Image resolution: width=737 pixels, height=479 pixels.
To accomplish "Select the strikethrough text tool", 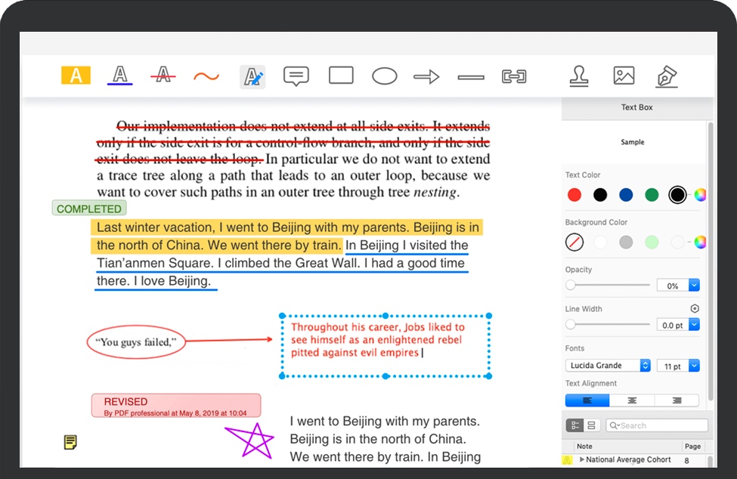I will (163, 75).
